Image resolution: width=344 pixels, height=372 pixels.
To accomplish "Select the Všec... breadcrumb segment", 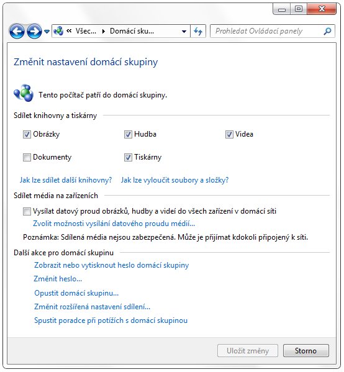I will [86, 31].
